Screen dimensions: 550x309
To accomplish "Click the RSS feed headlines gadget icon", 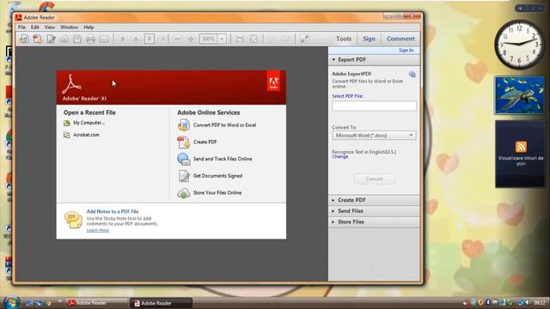I will pos(521,147).
